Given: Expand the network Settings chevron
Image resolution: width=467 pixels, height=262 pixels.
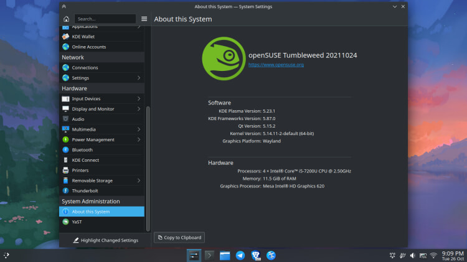Looking at the screenshot, I should coord(139,78).
